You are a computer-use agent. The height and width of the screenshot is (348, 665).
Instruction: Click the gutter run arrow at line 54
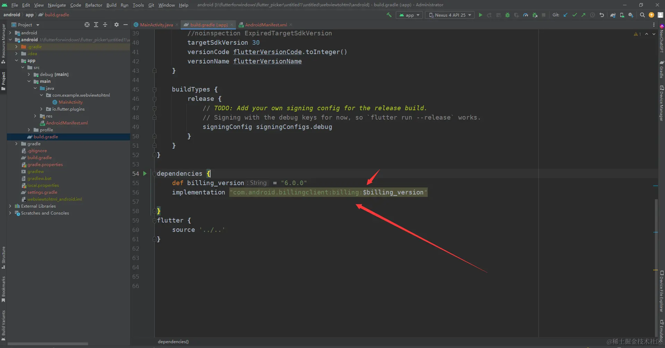coord(145,173)
